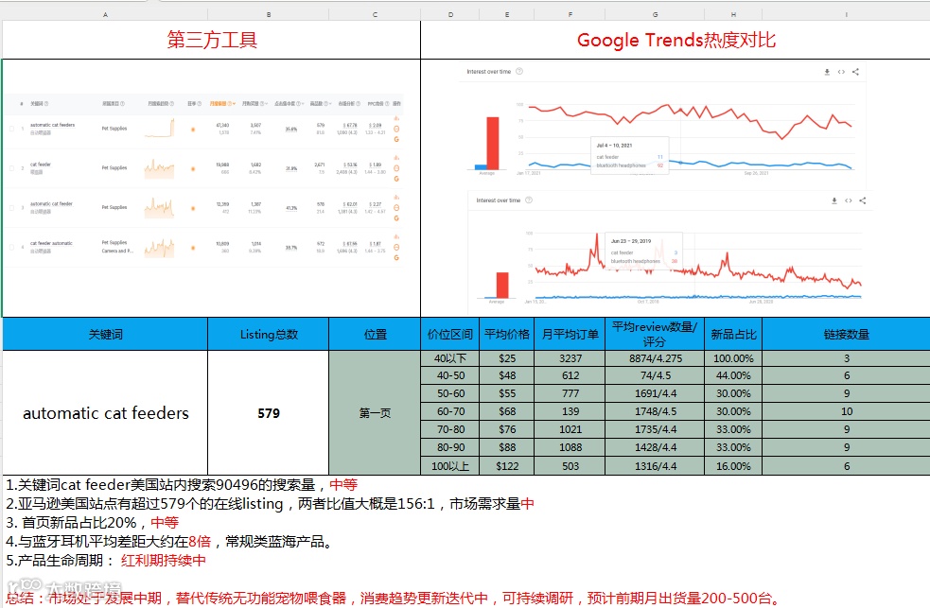Select the '位置' header cell

tap(375, 334)
